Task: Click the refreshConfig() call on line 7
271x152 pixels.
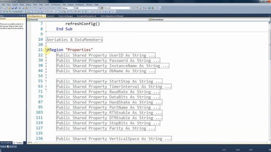Action: (x=83, y=24)
